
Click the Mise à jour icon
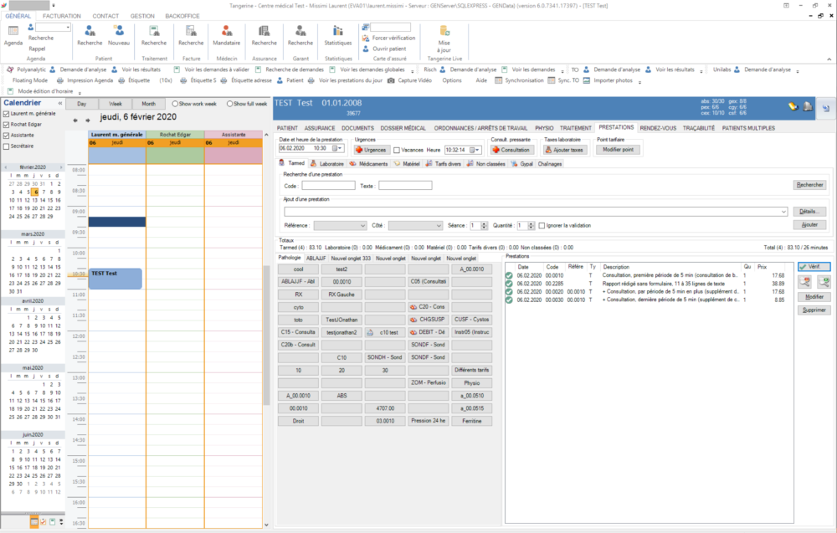(x=444, y=31)
